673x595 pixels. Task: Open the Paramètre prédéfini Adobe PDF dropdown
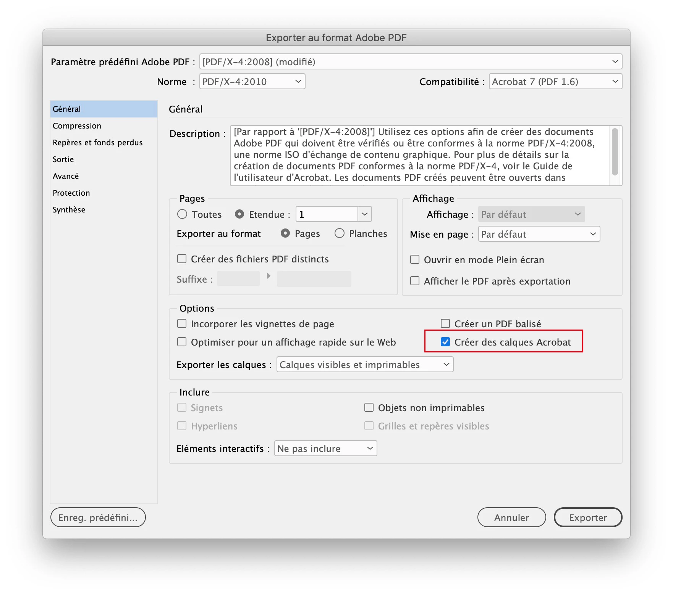(x=411, y=61)
